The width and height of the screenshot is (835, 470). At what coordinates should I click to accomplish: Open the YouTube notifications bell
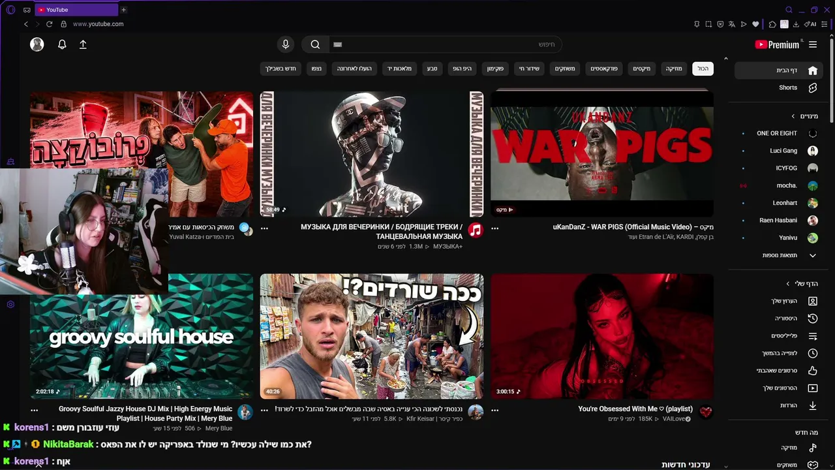coord(62,44)
